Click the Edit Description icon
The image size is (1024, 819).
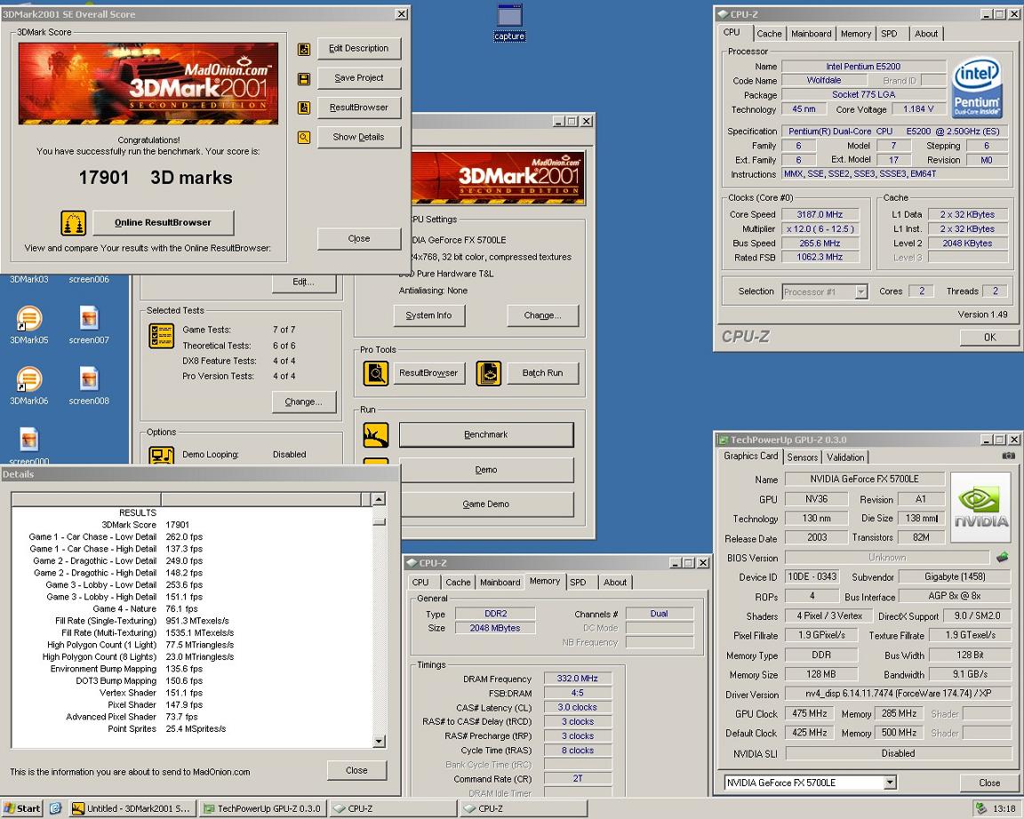tap(304, 49)
